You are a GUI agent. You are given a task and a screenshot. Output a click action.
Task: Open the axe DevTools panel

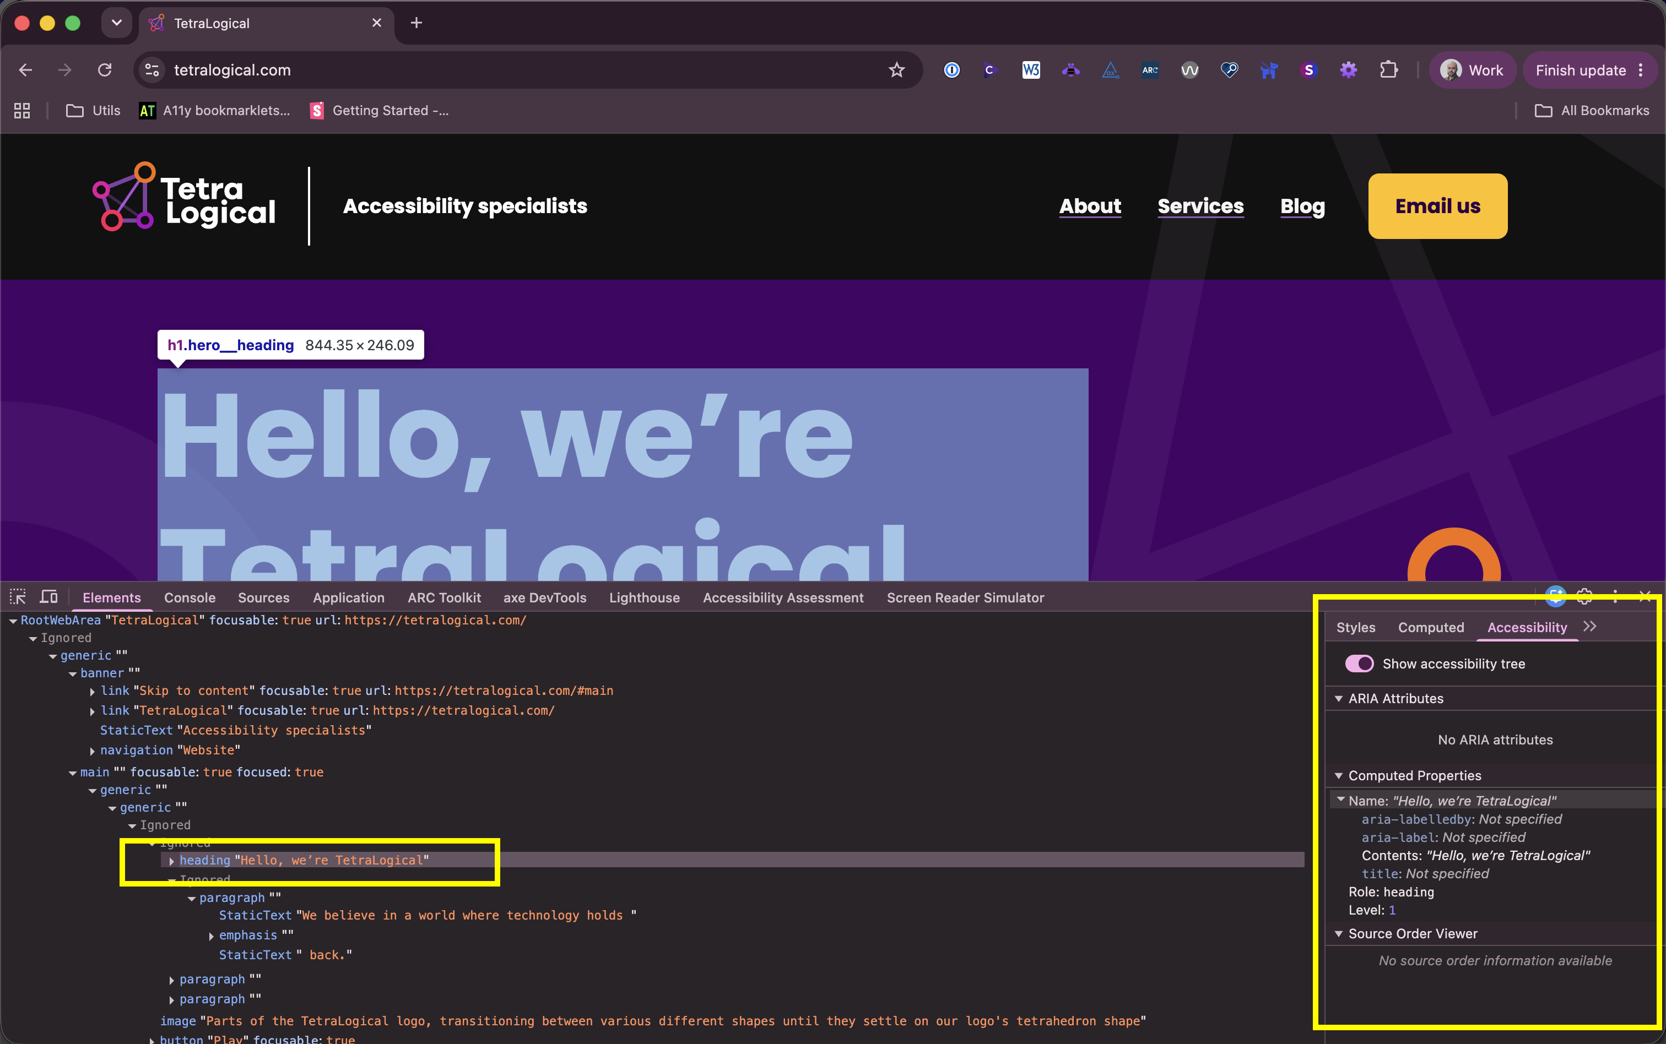[x=545, y=598]
